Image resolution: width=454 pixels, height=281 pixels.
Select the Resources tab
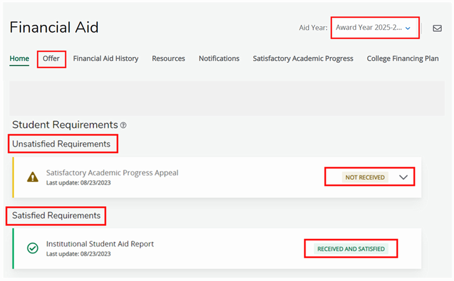[x=169, y=58]
